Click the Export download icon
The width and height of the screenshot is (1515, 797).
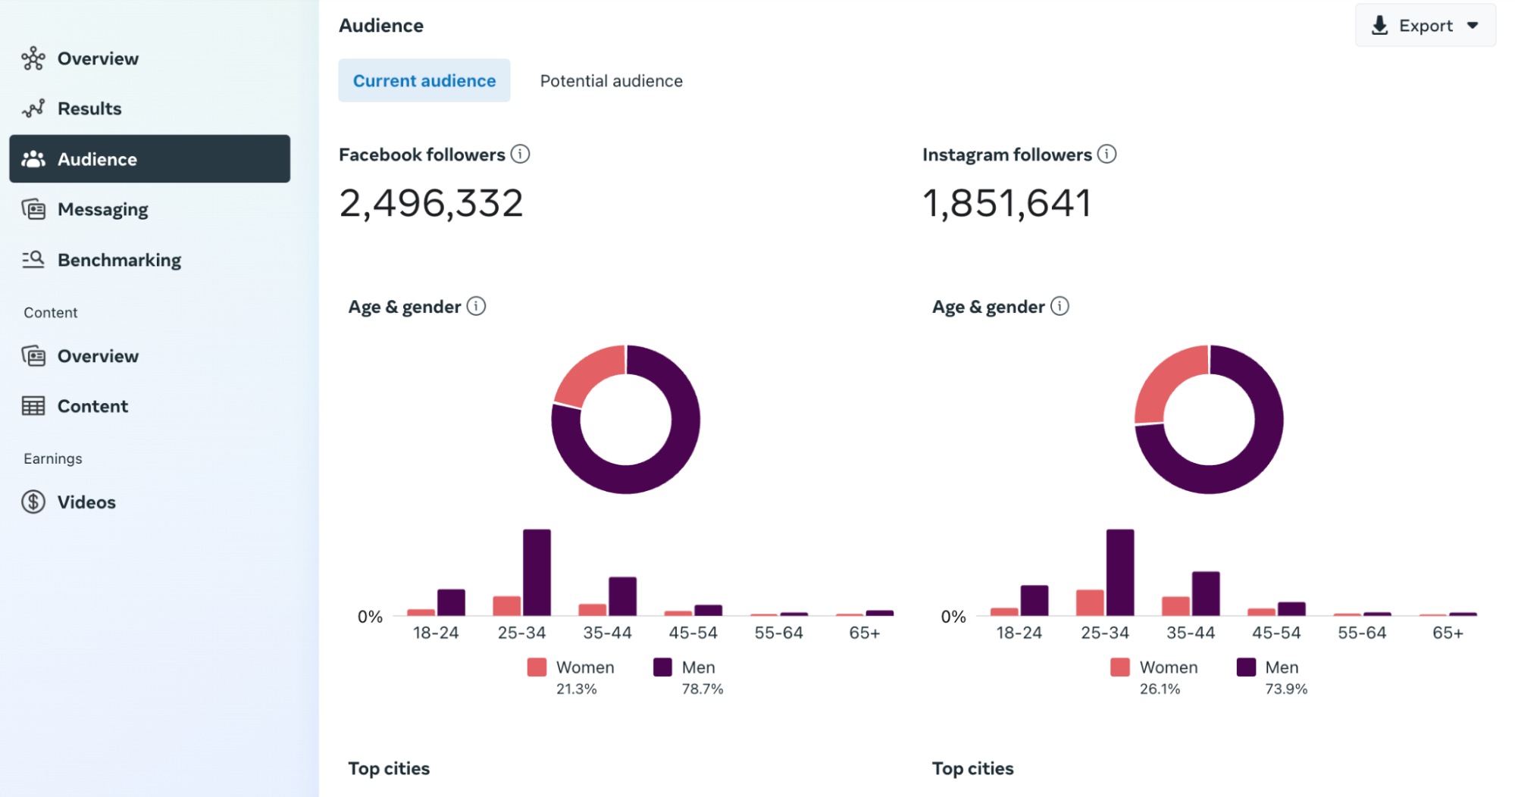pos(1379,24)
